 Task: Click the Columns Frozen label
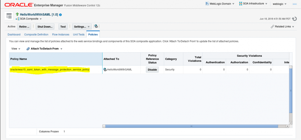click(49, 131)
